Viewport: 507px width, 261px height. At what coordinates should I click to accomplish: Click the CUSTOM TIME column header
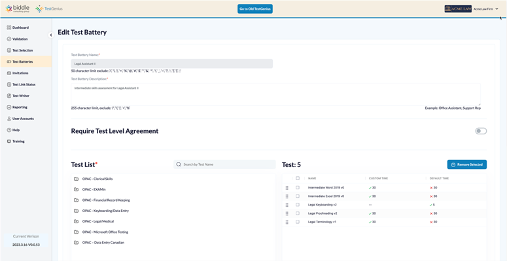(378, 178)
